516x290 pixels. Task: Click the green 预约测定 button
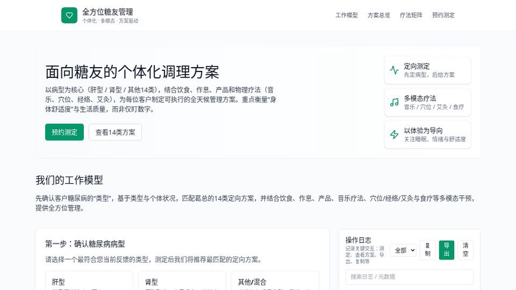[x=64, y=132]
